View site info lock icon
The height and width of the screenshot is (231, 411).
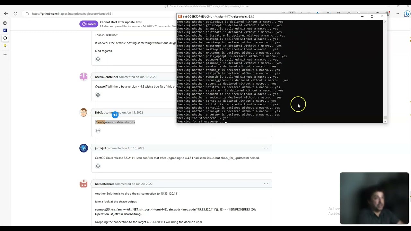(x=27, y=14)
